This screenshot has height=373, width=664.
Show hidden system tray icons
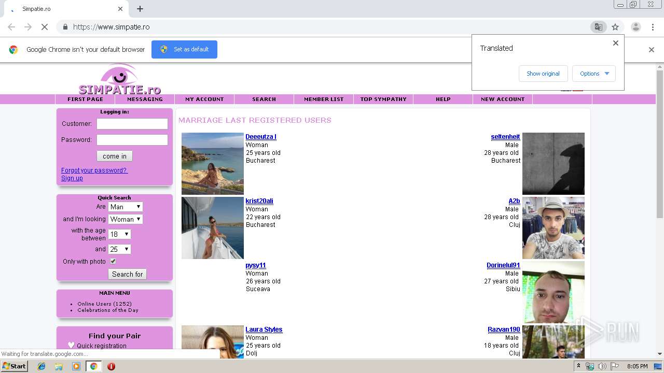point(579,366)
